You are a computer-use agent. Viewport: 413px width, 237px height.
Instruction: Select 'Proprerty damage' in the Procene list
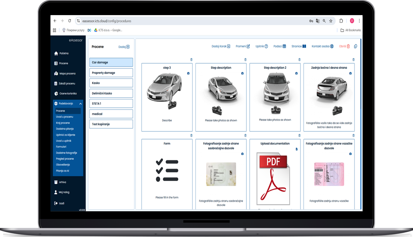coord(111,73)
